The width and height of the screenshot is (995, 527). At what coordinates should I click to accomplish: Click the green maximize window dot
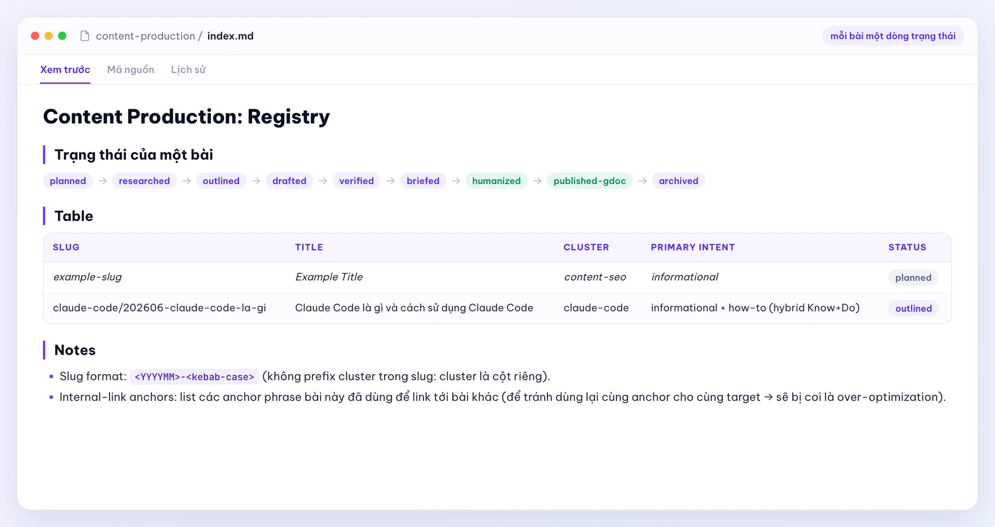(x=62, y=36)
